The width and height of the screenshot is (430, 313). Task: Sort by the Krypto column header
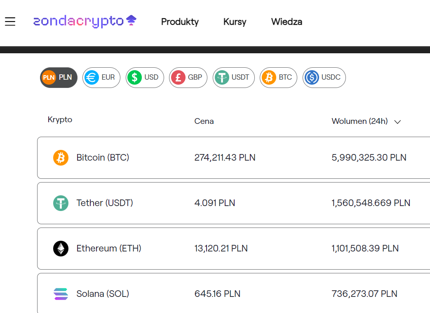[60, 120]
